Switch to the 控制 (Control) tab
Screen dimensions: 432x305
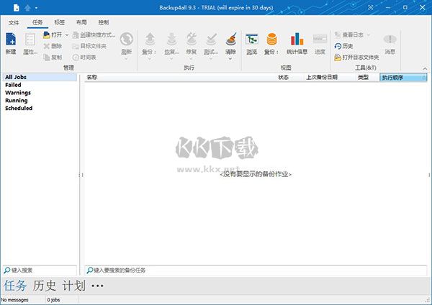(104, 22)
